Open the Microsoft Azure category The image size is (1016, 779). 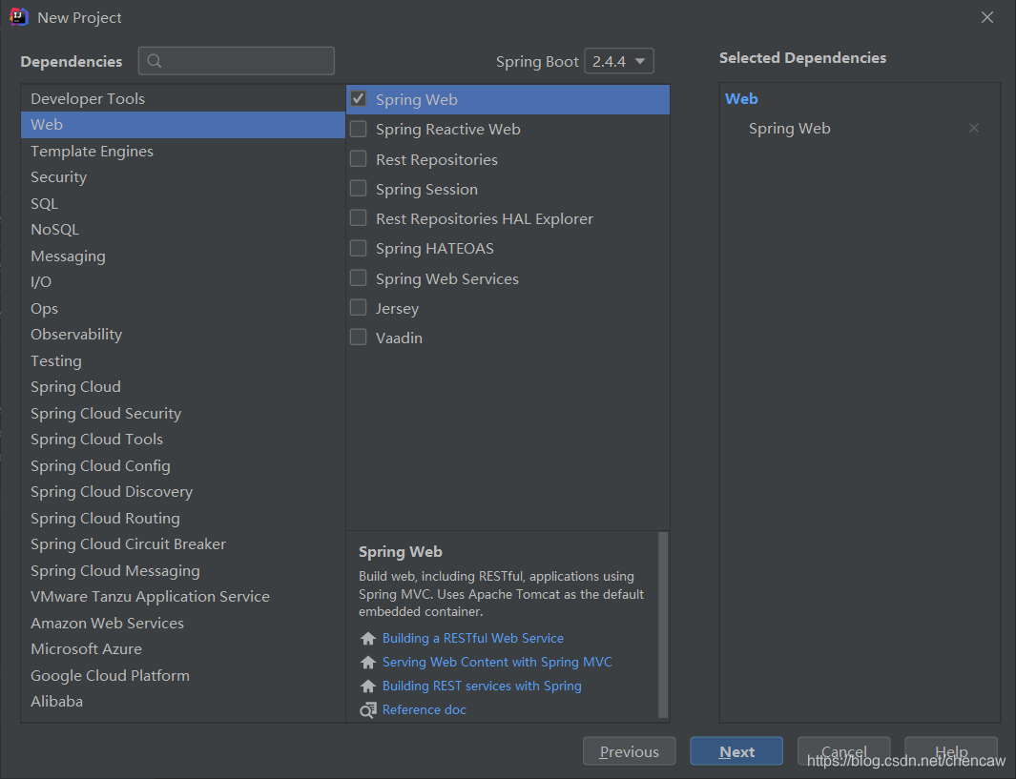pyautogui.click(x=183, y=648)
